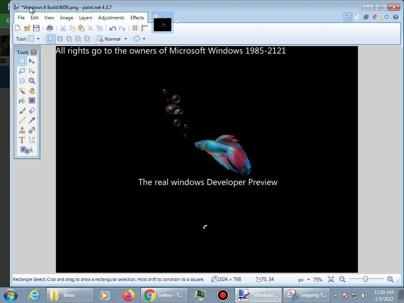Image resolution: width=404 pixels, height=303 pixels.
Task: Choose Add (union) selection mode
Action: [x=60, y=39]
